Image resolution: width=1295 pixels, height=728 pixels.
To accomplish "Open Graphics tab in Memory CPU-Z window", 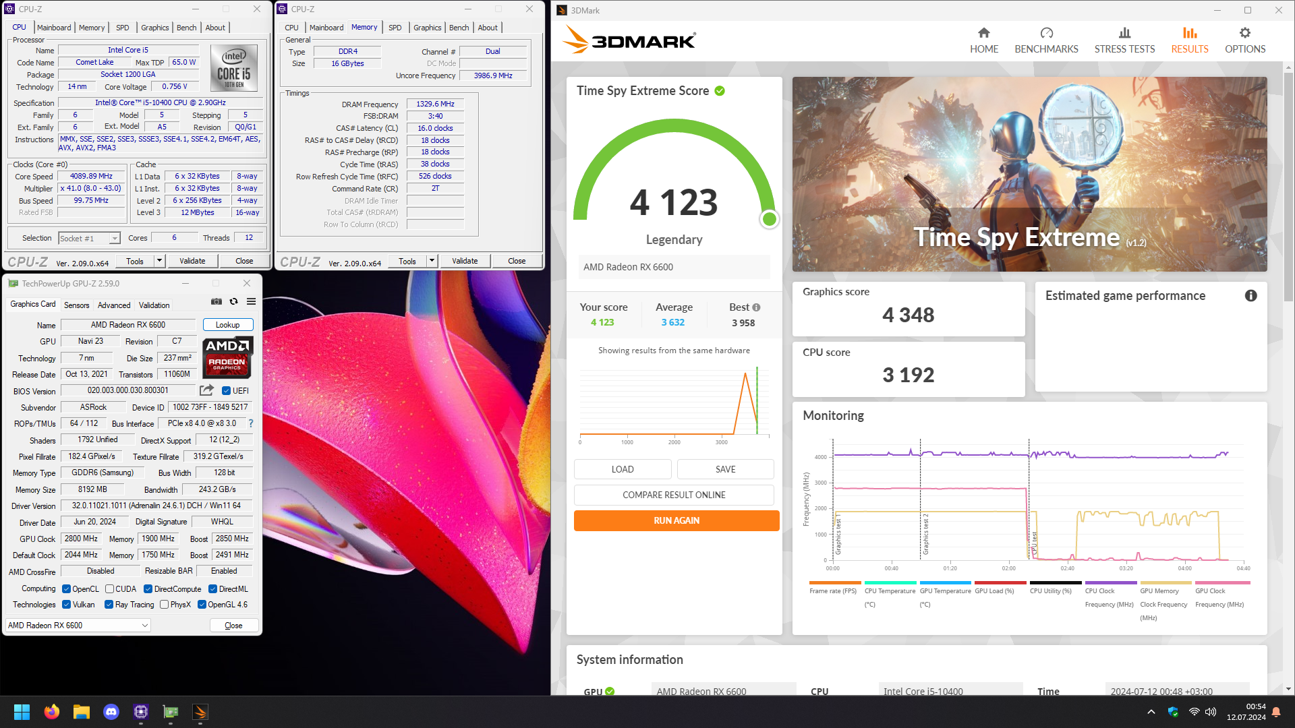I will 428,28.
